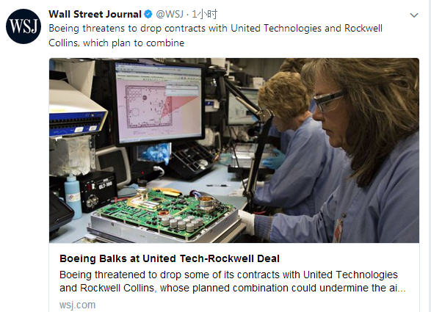Image resolution: width=431 pixels, height=312 pixels.
Task: Visit the @WSJ handle
Action: point(170,14)
